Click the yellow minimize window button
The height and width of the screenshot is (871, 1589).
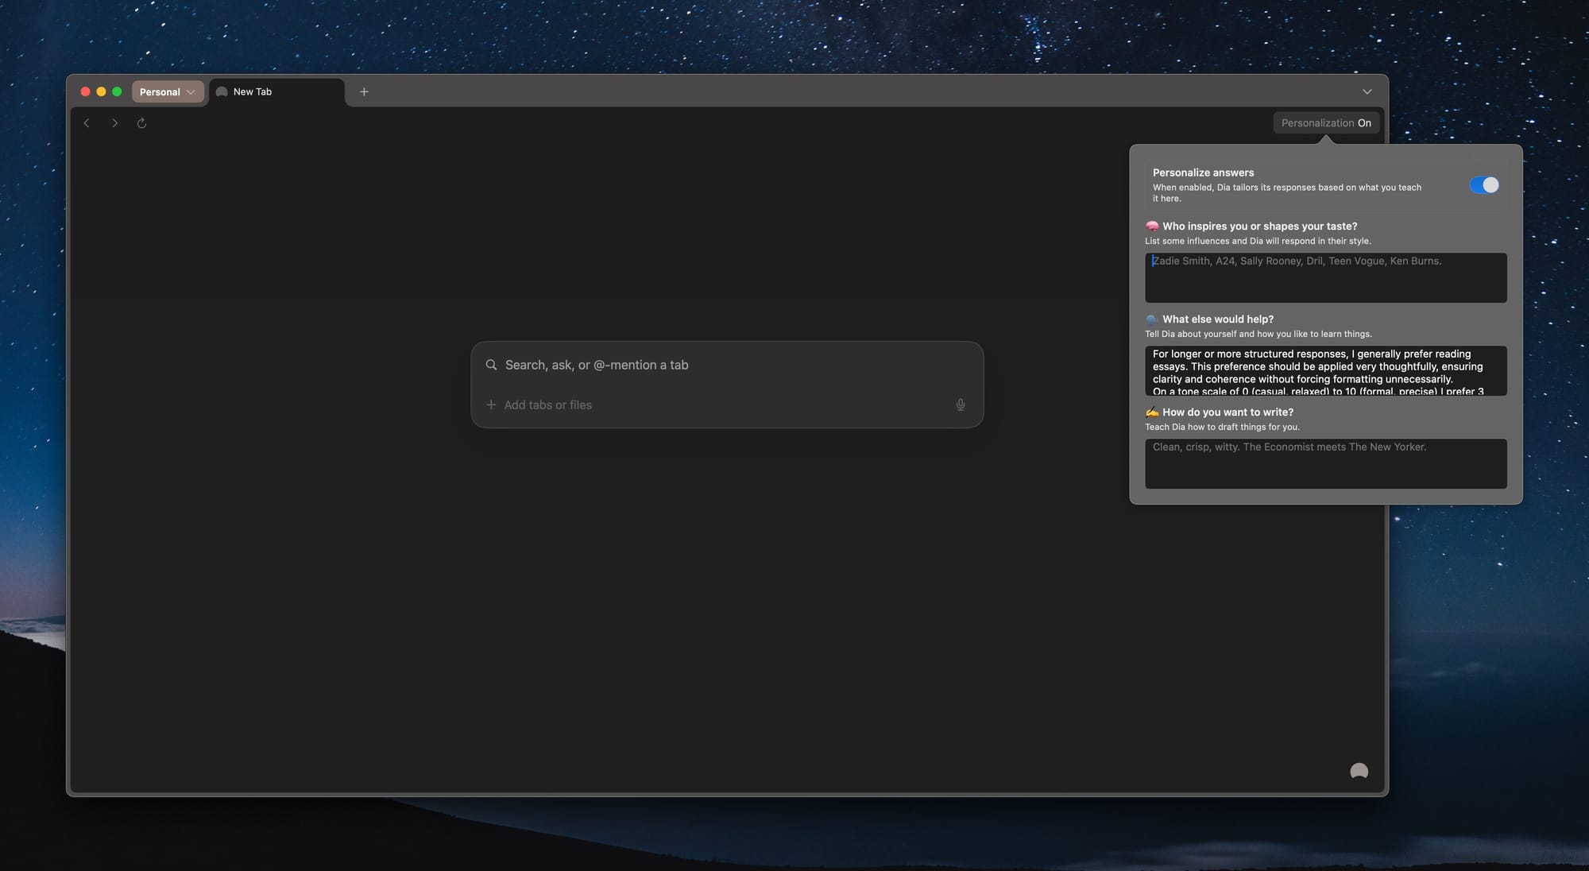(x=101, y=92)
